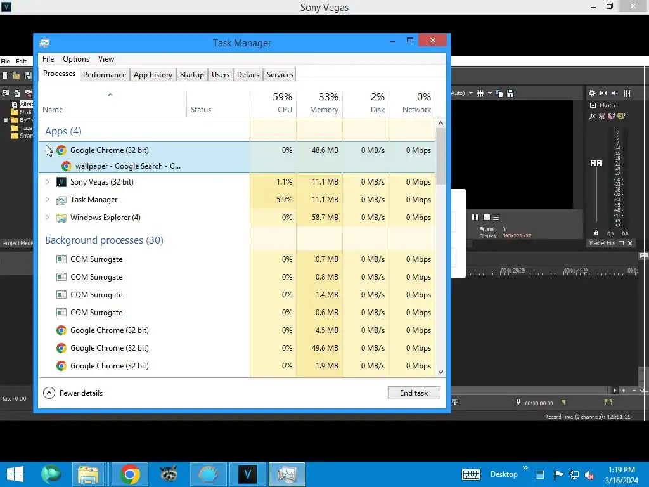Open Edit menu in Sony Vegas

tap(21, 62)
